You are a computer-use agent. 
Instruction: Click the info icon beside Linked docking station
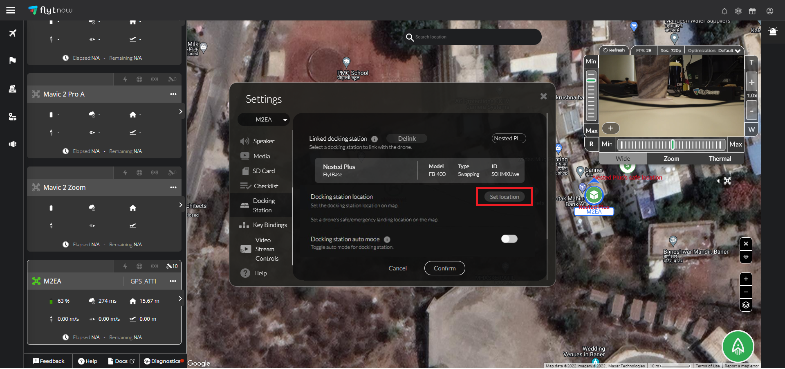pos(375,139)
